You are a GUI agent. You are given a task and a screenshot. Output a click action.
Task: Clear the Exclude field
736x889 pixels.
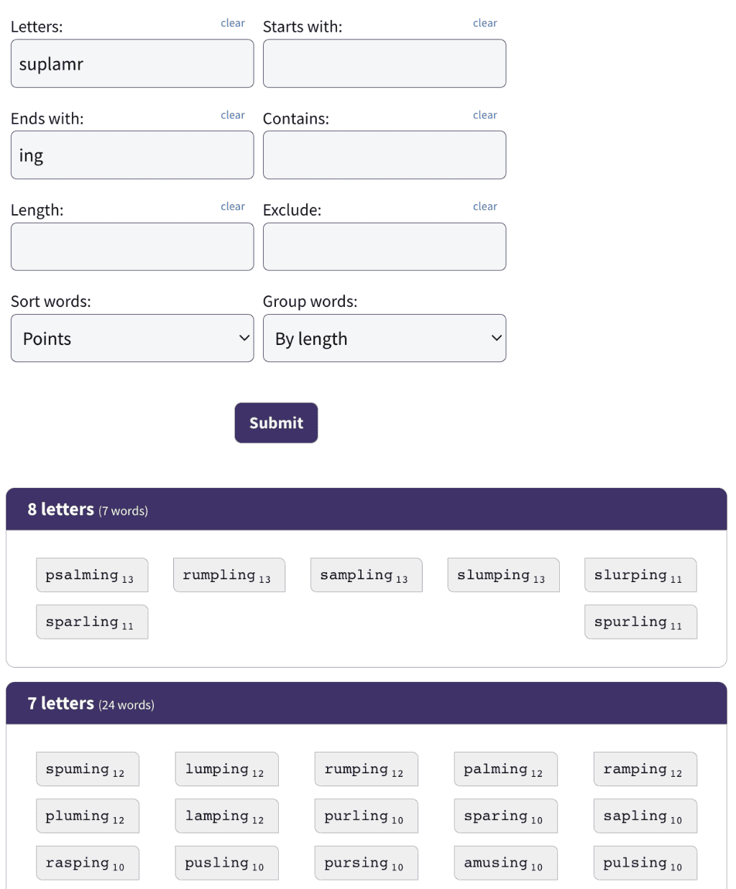[x=484, y=206]
